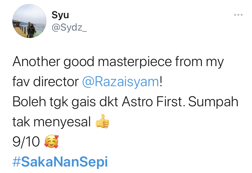Viewport: 252px width, 173px height.
Task: Click the 9/10 rating text
Action: 26,141
